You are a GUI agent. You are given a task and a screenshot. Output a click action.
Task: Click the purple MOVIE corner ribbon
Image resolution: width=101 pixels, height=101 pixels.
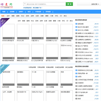tap(4, 22)
